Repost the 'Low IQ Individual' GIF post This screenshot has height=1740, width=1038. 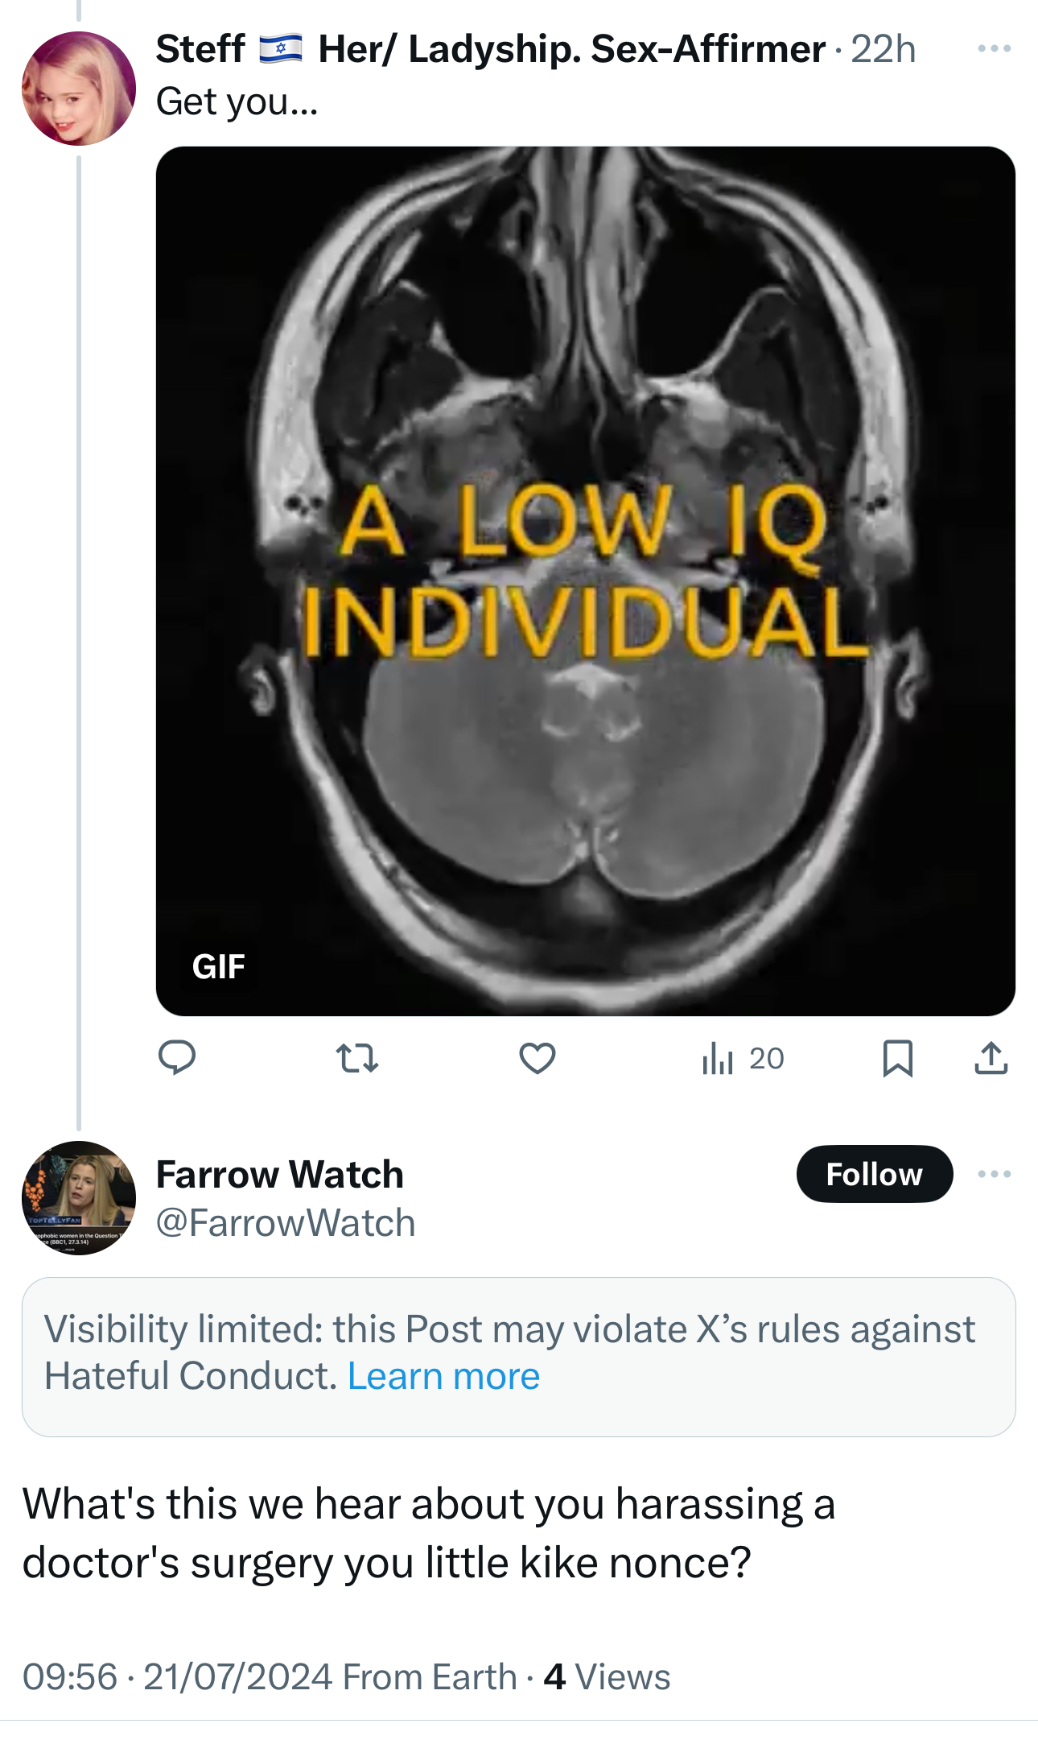356,1058
